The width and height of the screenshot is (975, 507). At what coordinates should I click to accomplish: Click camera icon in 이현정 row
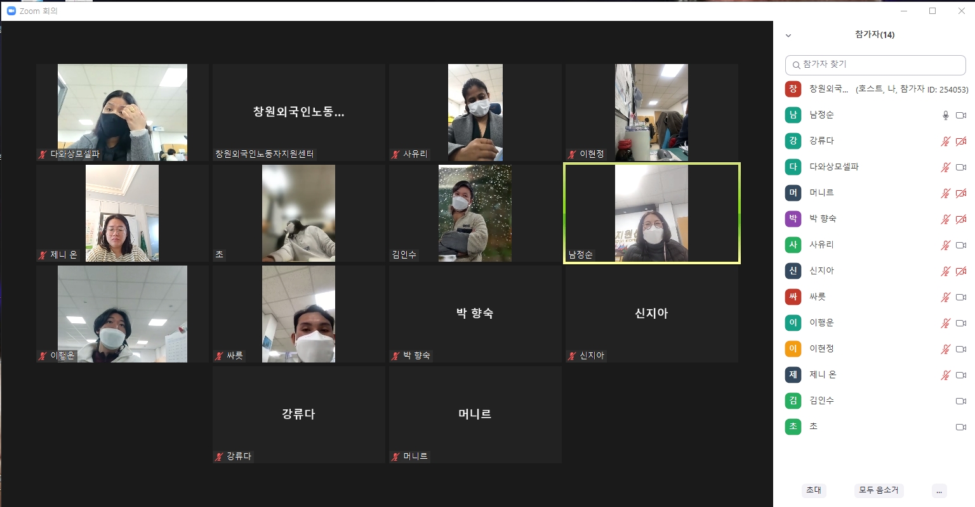point(961,349)
